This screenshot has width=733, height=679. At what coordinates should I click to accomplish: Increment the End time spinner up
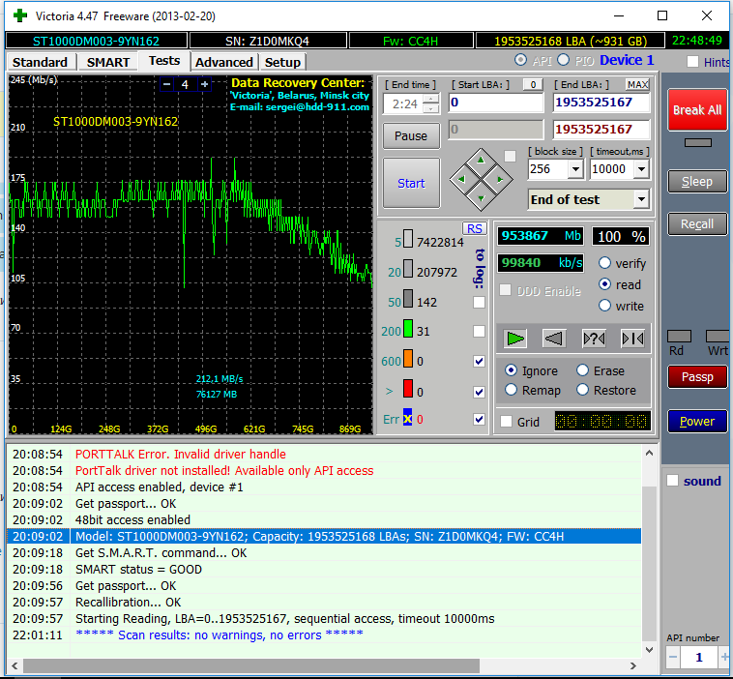pos(431,99)
